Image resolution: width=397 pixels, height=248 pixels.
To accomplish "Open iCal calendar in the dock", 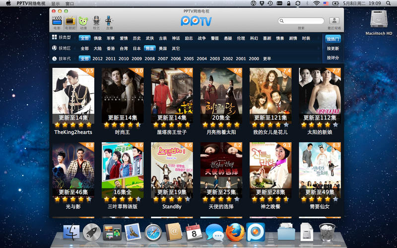I will point(194,232).
